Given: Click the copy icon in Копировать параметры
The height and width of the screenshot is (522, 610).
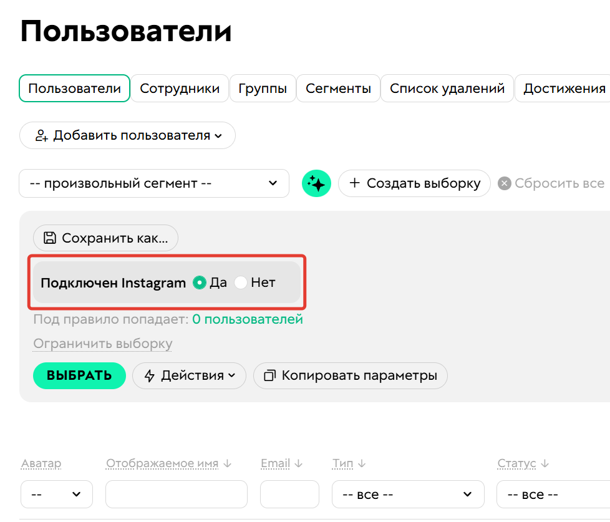Looking at the screenshot, I should click(270, 375).
